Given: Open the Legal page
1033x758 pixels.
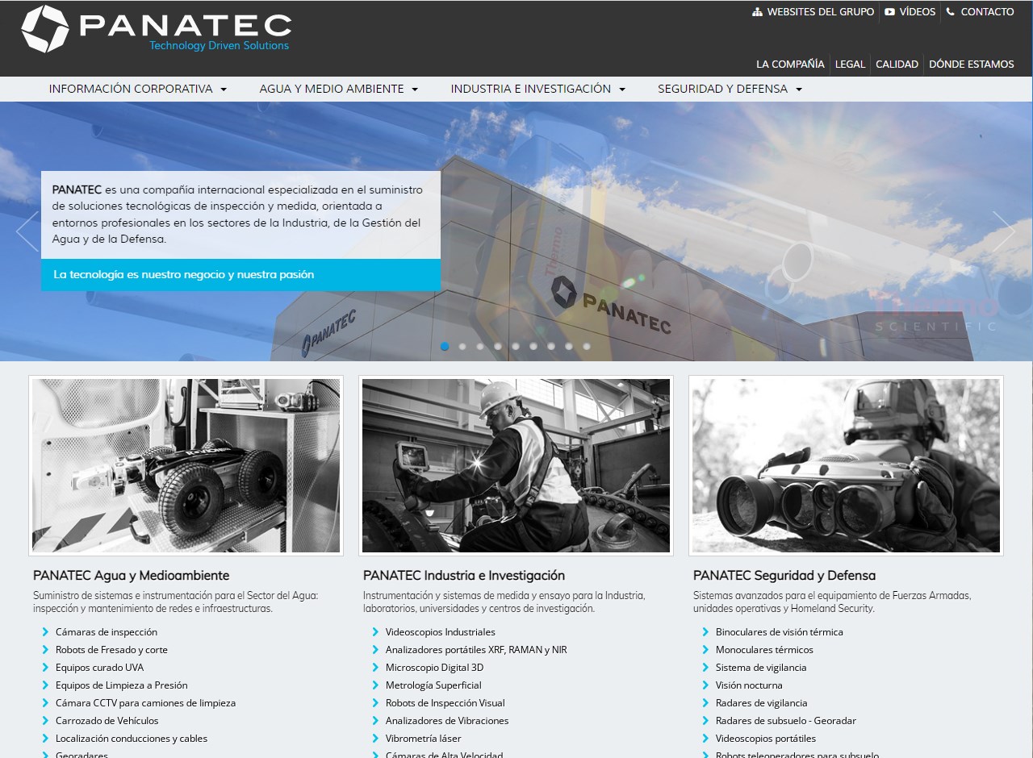Looking at the screenshot, I should coord(850,64).
